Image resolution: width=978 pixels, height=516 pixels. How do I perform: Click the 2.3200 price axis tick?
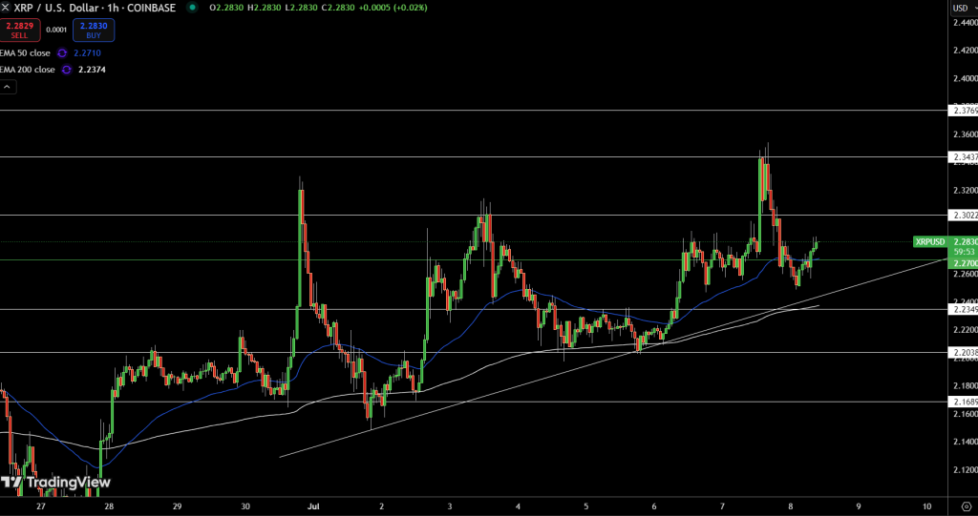click(965, 190)
